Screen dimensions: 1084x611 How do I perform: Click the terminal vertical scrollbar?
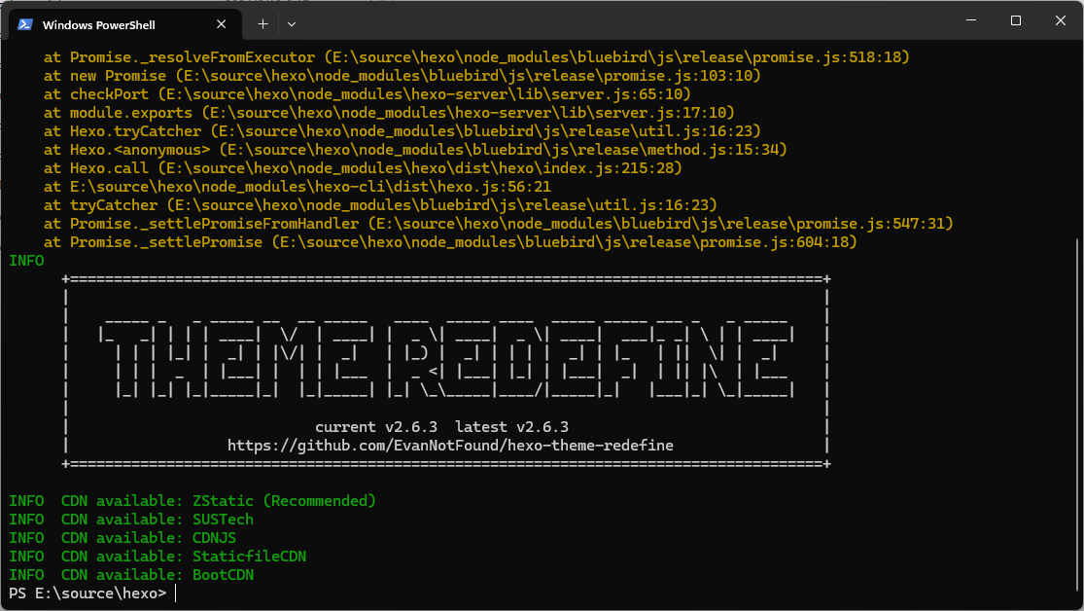[x=1078, y=415]
